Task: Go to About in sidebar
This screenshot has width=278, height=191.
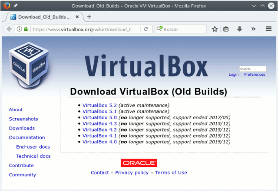Action: tap(16, 110)
